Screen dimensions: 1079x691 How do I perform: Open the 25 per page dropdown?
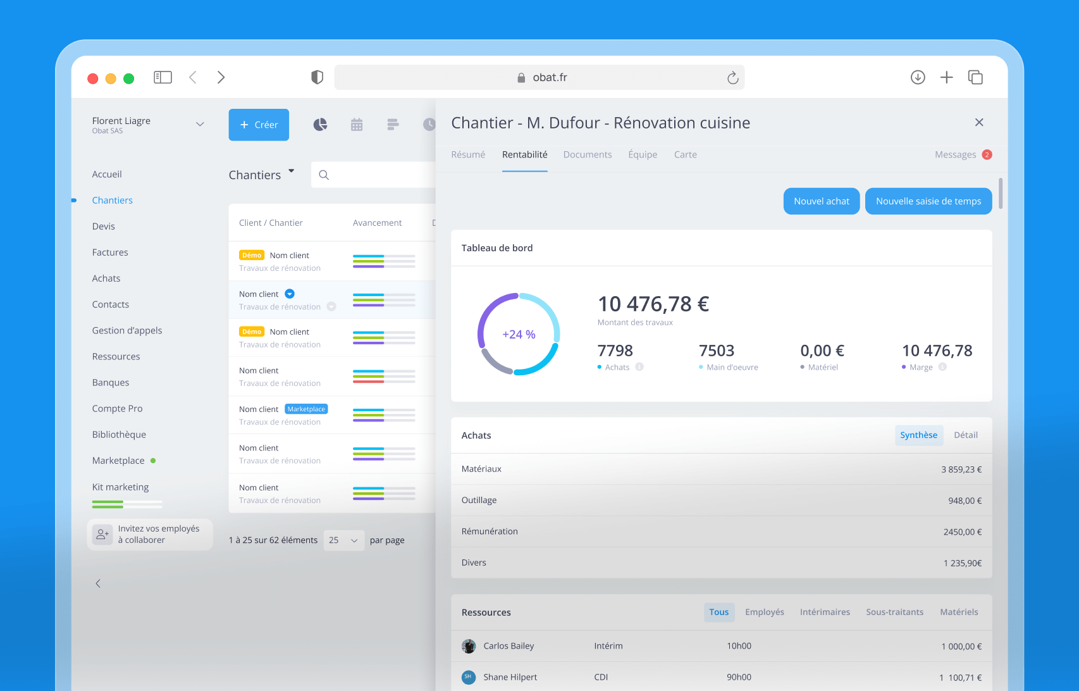point(343,540)
